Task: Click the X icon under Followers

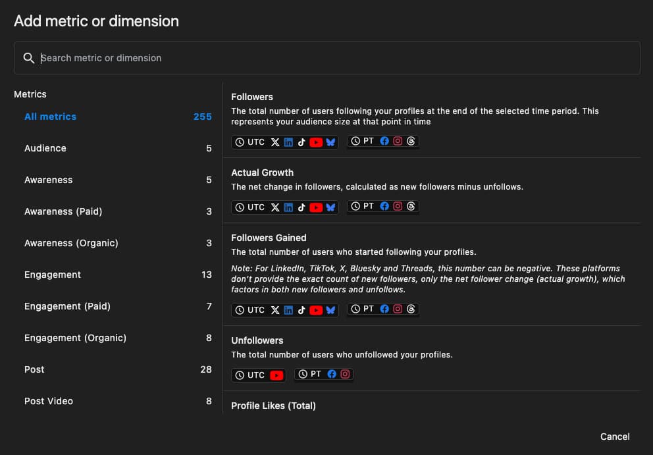Action: coord(275,142)
